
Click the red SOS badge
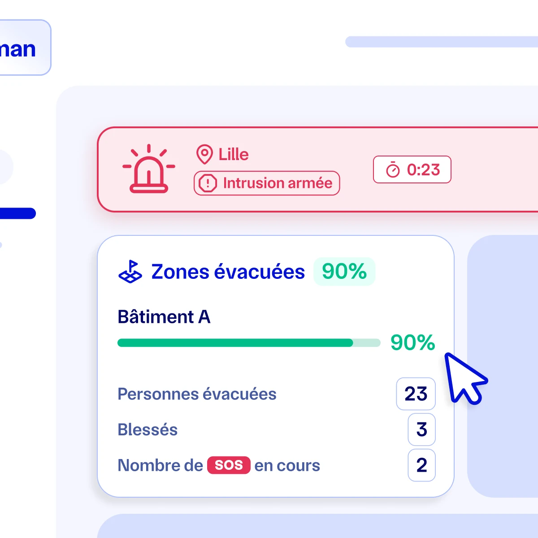tap(229, 465)
